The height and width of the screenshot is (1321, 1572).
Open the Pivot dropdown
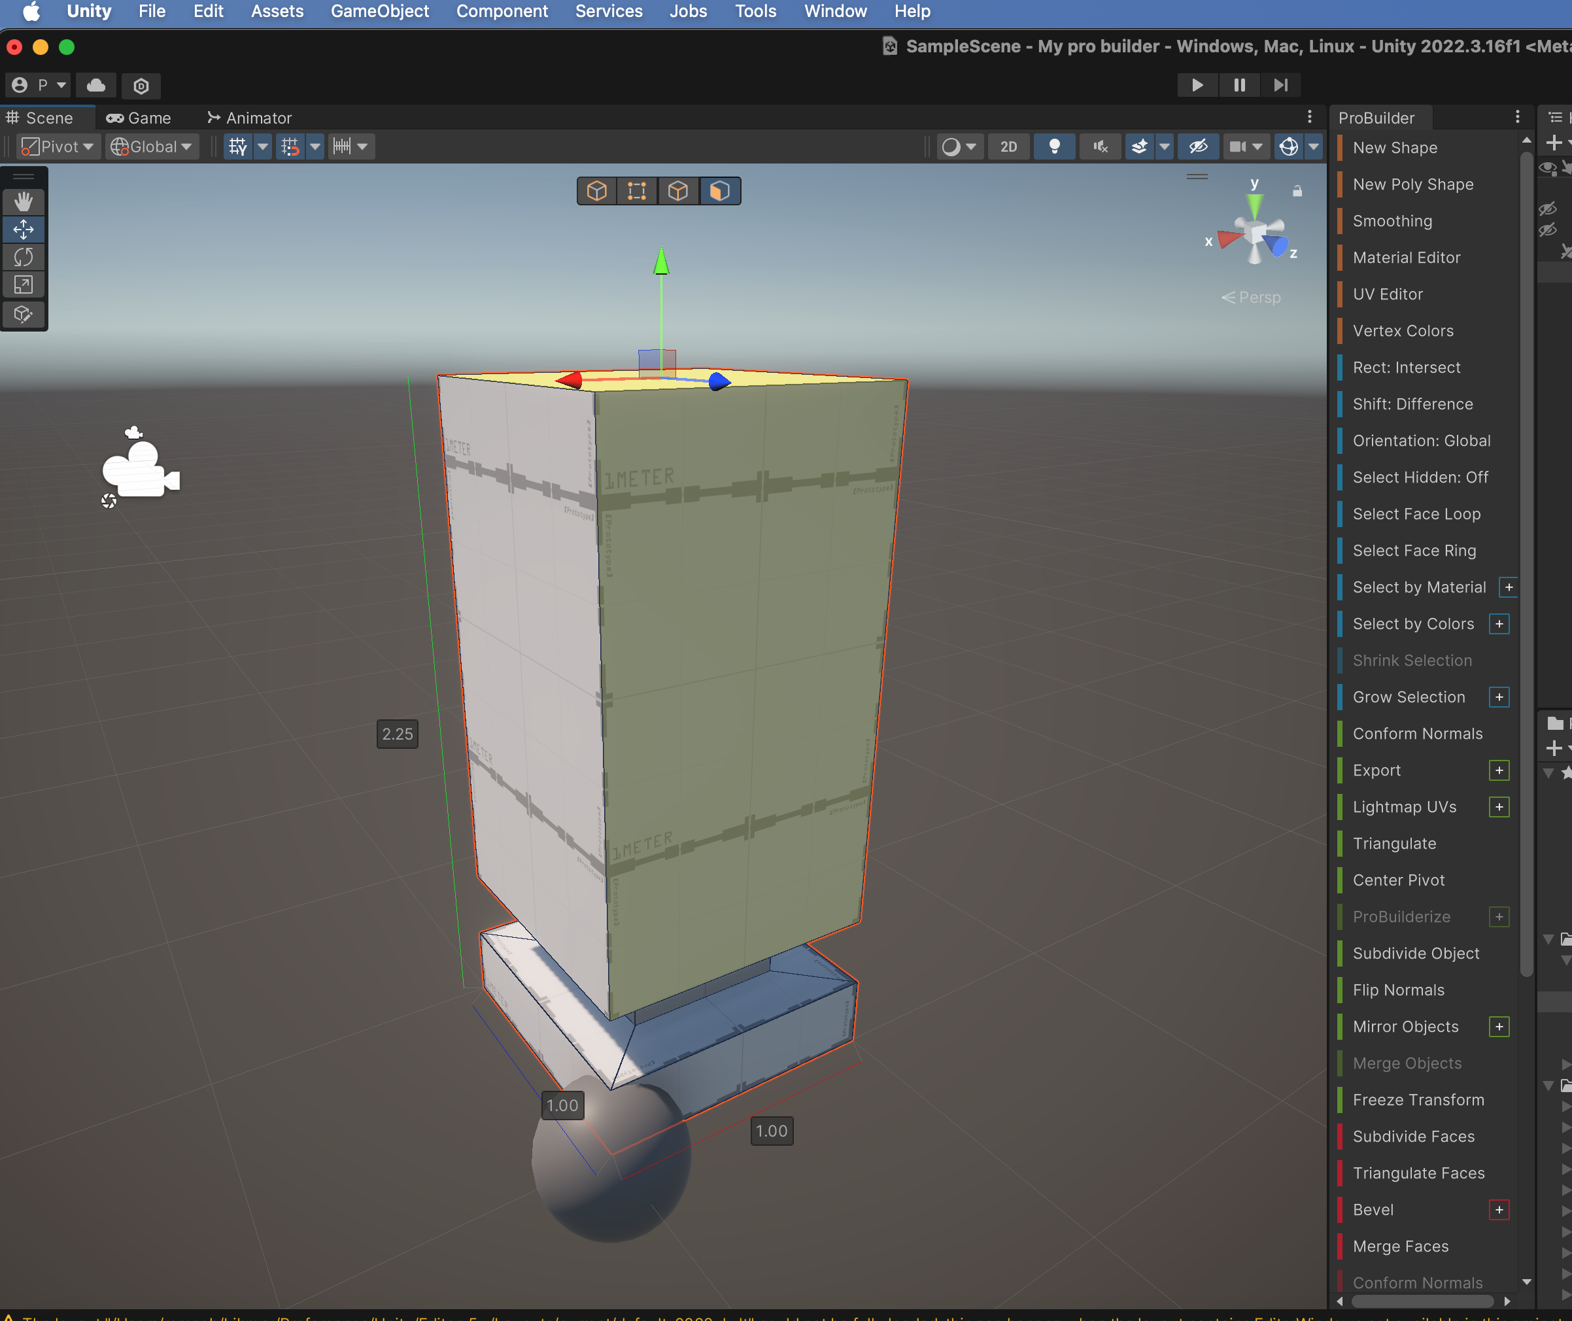click(x=58, y=146)
